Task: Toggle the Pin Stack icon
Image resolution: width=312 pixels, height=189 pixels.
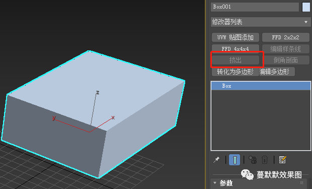Action: 216,160
